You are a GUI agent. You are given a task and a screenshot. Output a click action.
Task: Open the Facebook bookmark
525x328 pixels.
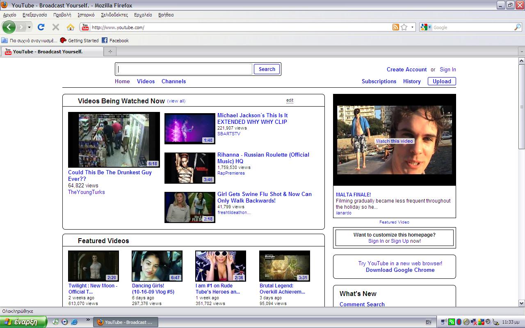coord(115,41)
